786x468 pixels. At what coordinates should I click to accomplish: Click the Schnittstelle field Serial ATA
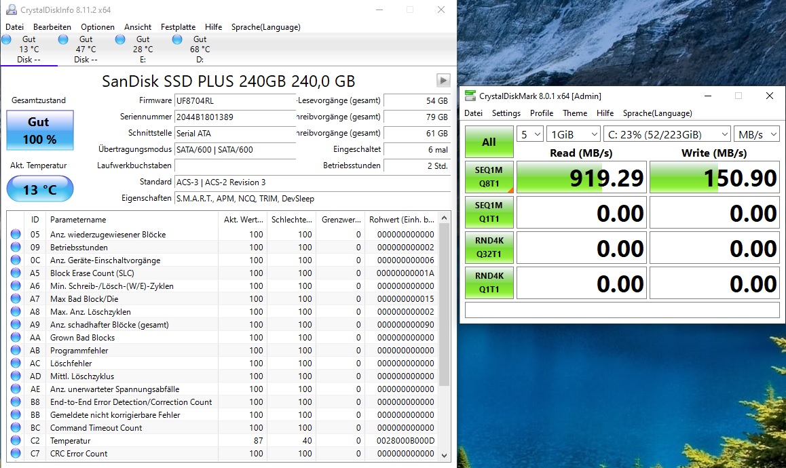click(x=235, y=134)
